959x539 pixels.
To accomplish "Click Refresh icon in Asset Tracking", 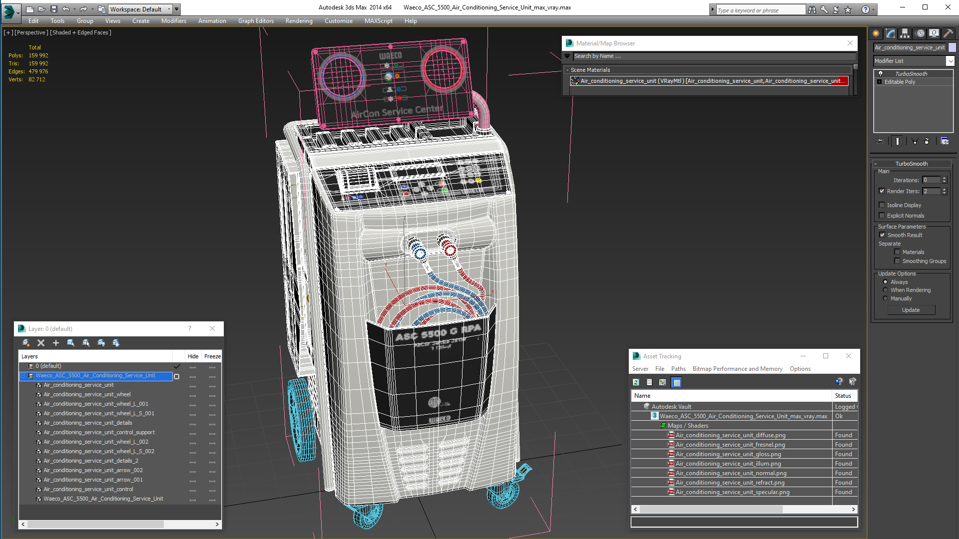I will coord(636,382).
